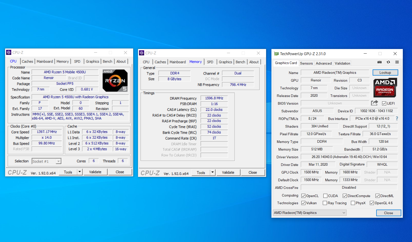This screenshot has width=412, height=242.
Task: Click the GPU Name field
Action: [335, 72]
